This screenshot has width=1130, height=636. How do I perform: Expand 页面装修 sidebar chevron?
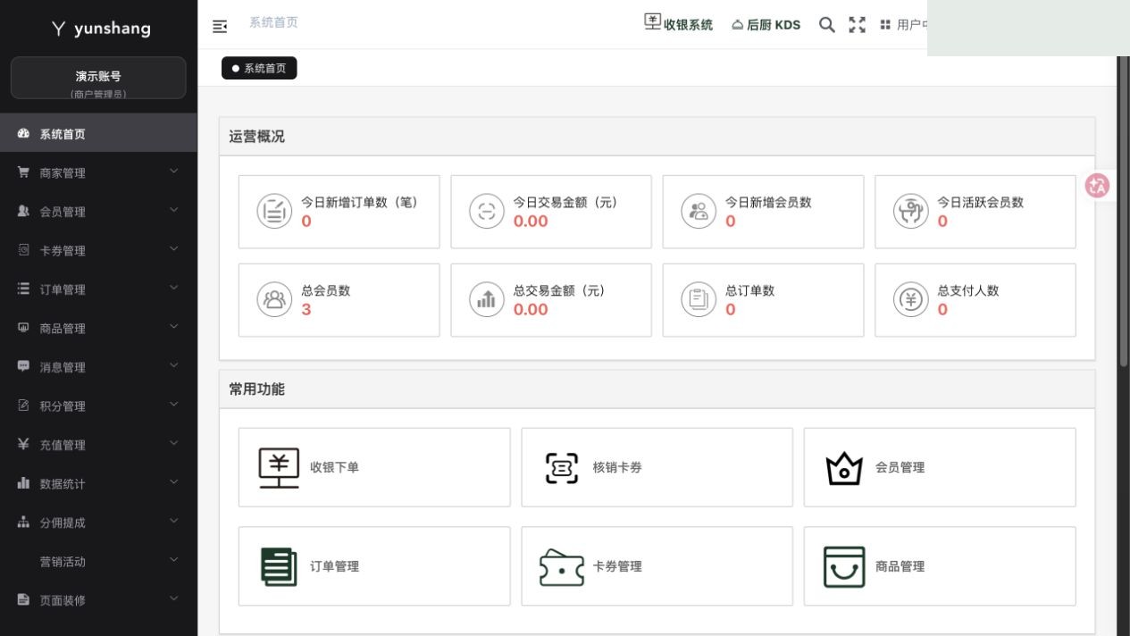[x=174, y=598]
